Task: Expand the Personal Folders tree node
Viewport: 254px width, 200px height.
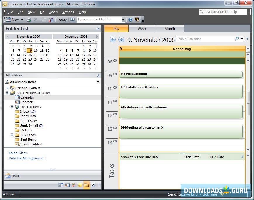Action: click(7, 88)
